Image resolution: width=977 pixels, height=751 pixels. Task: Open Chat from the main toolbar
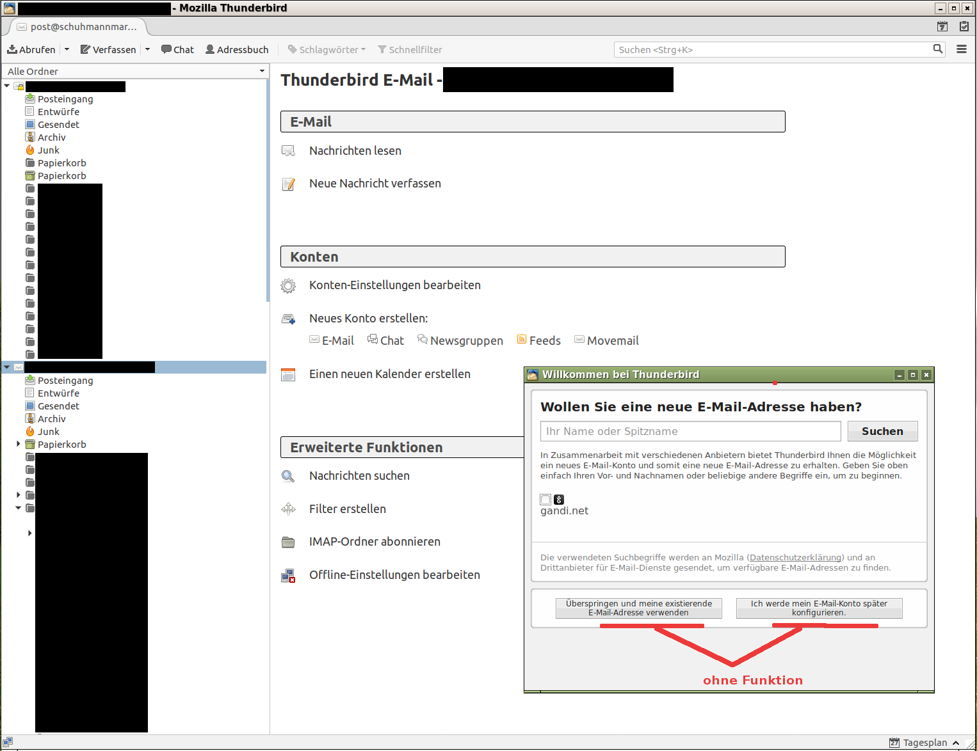pyautogui.click(x=177, y=49)
